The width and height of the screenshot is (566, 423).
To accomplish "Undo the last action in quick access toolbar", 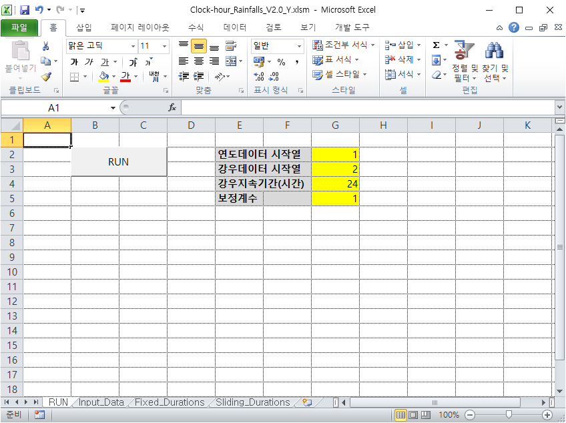I will tap(39, 10).
